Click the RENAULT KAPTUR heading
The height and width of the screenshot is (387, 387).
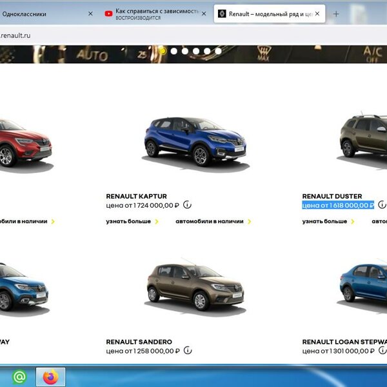(x=137, y=196)
